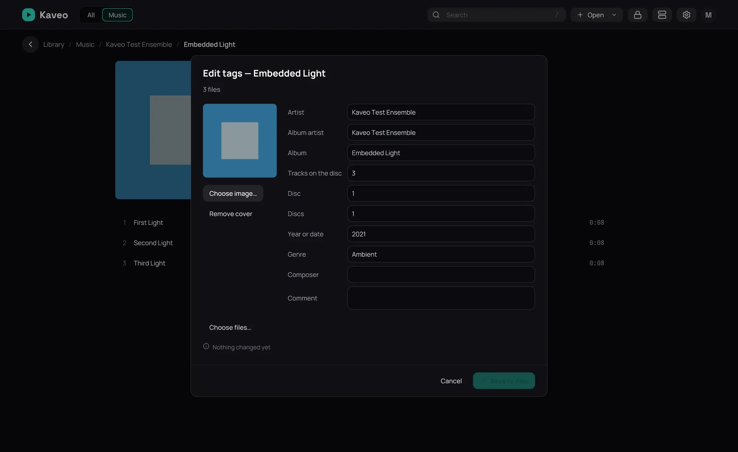Click the plus Open button
The width and height of the screenshot is (738, 452).
tap(590, 15)
